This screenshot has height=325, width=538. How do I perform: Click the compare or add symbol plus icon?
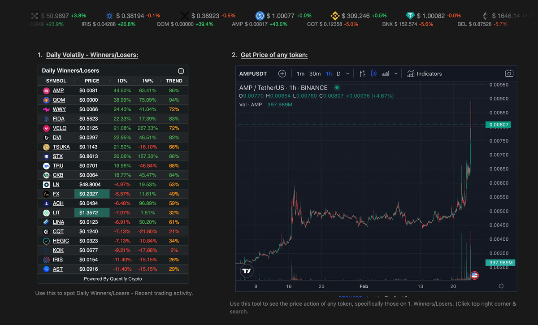click(282, 74)
